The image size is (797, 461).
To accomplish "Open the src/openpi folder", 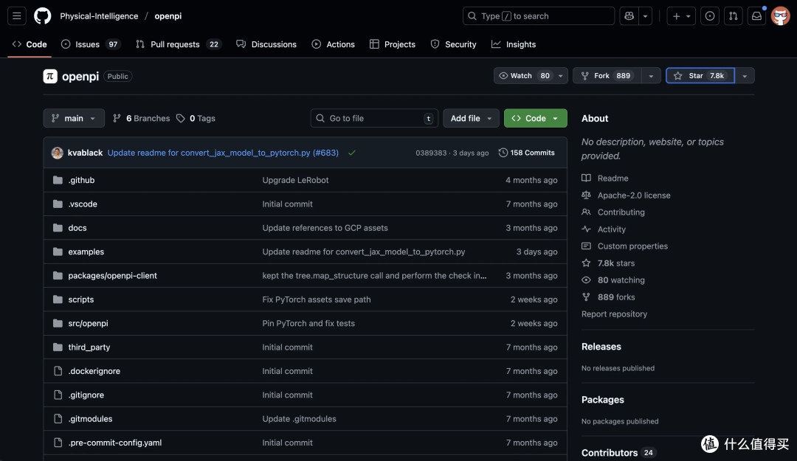I will coord(88,323).
